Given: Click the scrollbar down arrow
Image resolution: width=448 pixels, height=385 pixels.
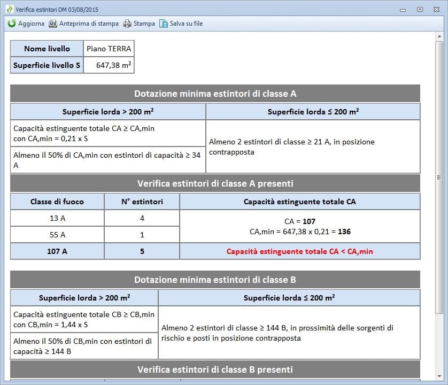Looking at the screenshot, I should coord(439,378).
